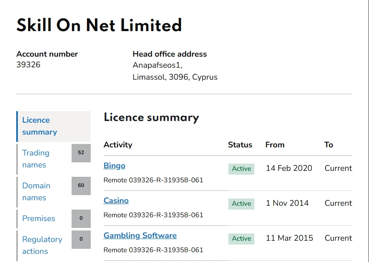Image resolution: width=369 pixels, height=262 pixels.
Task: Open the Bingo licence link
Action: pos(114,166)
